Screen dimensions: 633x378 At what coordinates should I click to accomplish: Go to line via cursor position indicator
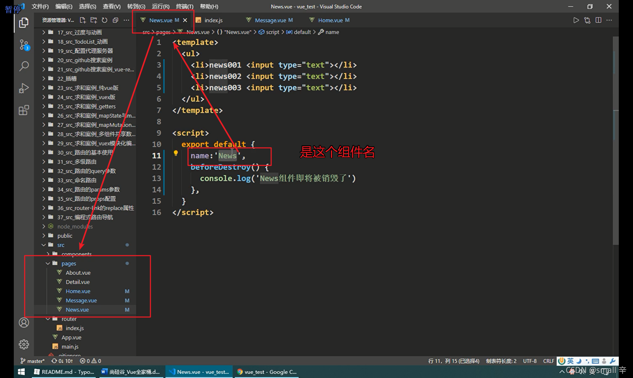click(453, 361)
